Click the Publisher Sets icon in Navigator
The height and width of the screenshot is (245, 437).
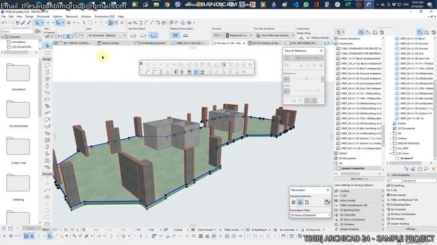382,33
